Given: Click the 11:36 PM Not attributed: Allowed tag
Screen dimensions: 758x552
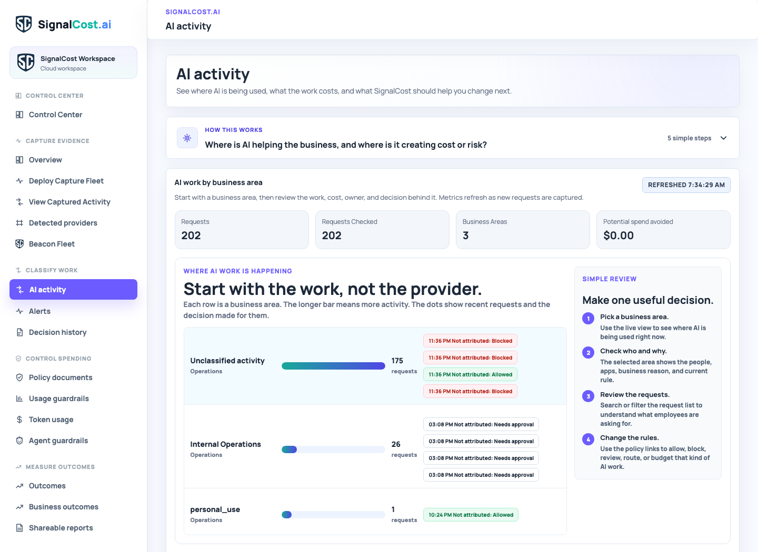Looking at the screenshot, I should click(470, 374).
